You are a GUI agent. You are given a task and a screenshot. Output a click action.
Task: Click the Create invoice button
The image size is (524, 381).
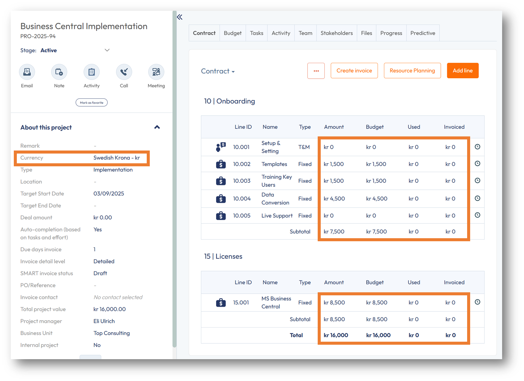coord(354,71)
